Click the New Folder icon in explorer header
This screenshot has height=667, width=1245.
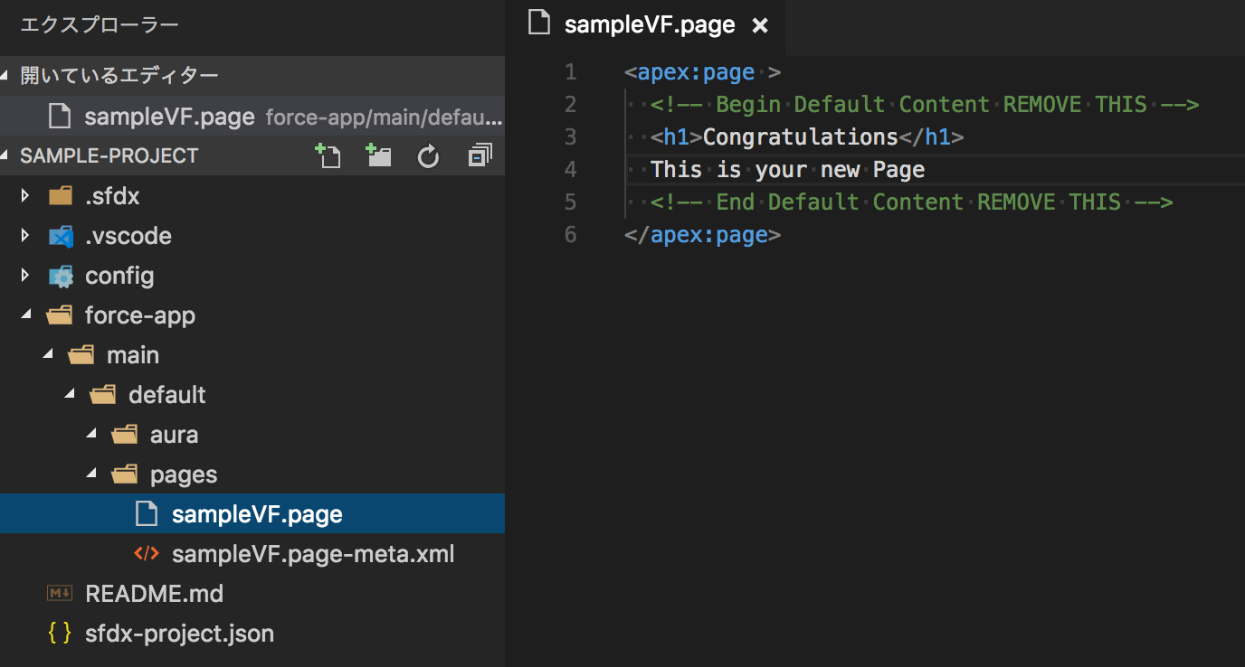(378, 156)
